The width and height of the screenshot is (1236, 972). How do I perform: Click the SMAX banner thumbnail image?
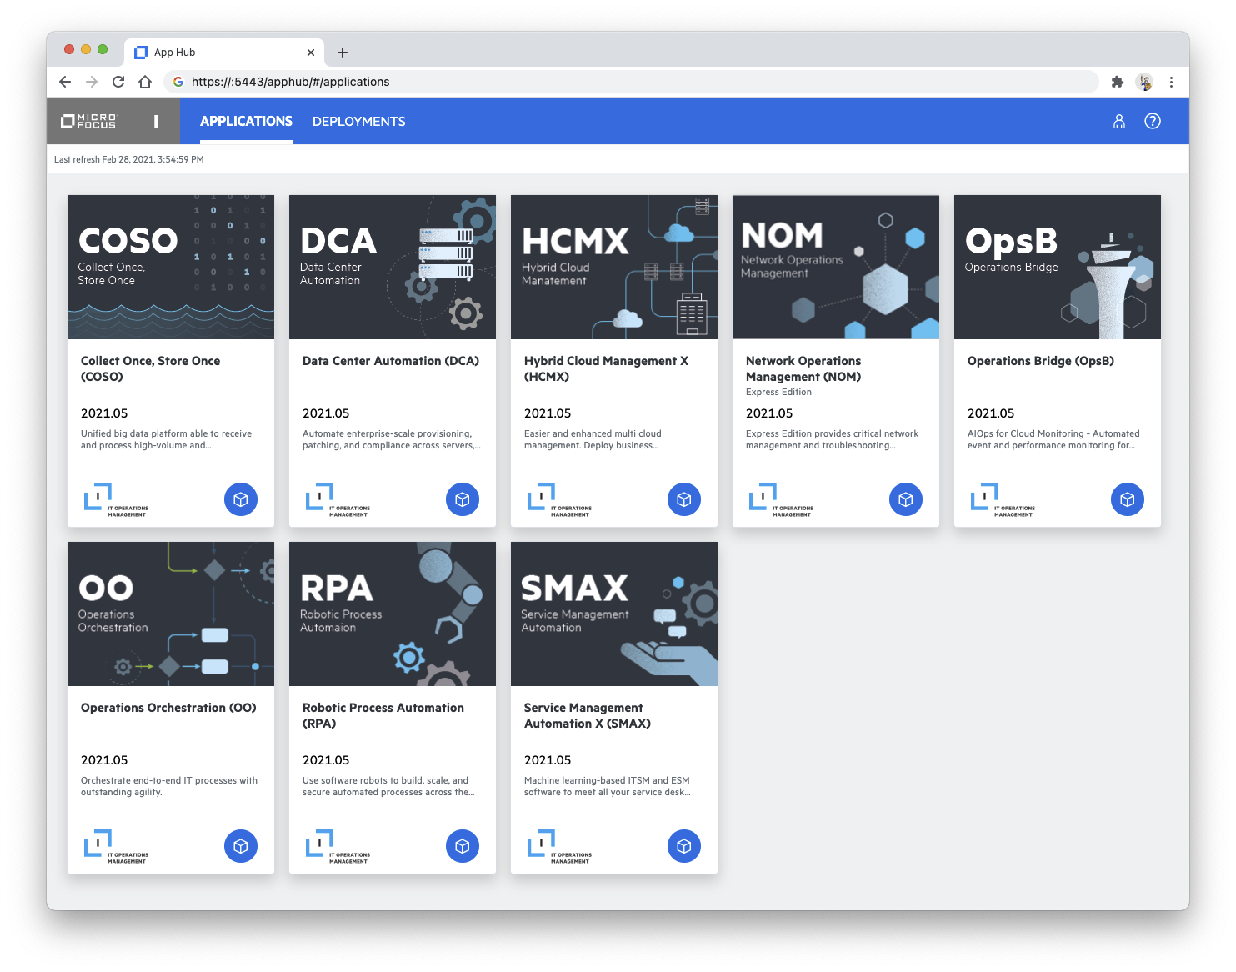(x=614, y=614)
